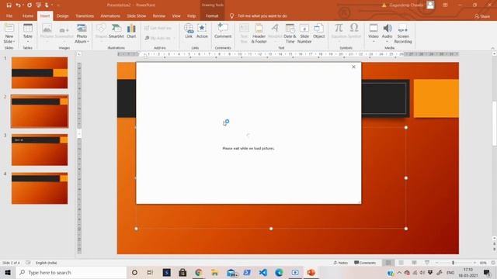The height and width of the screenshot is (279, 497).
Task: Open Header & Footer options
Action: (259, 33)
